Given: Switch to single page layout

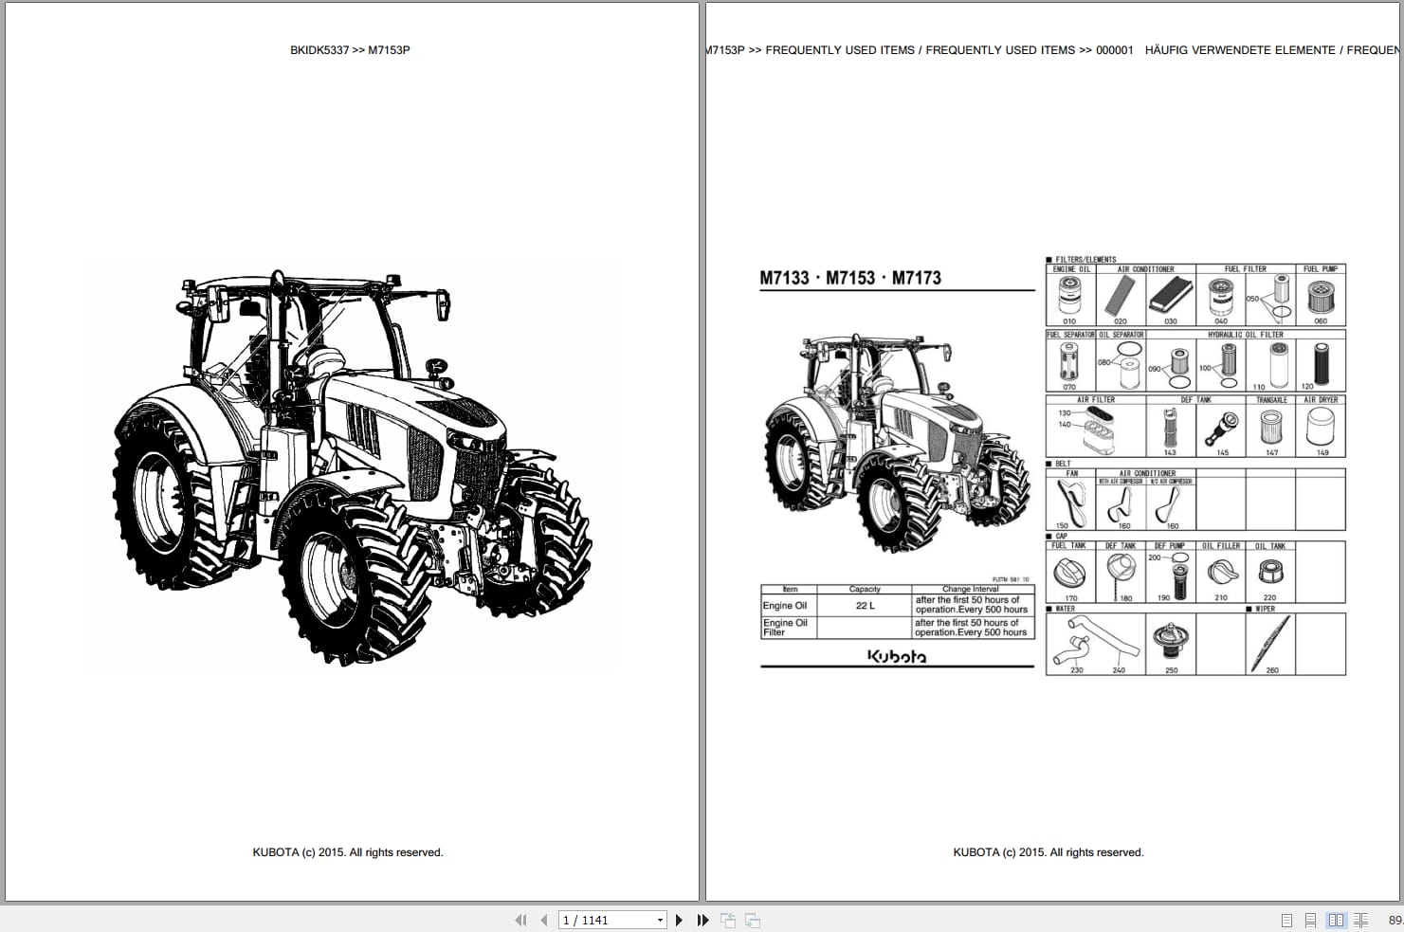Looking at the screenshot, I should pyautogui.click(x=1286, y=920).
